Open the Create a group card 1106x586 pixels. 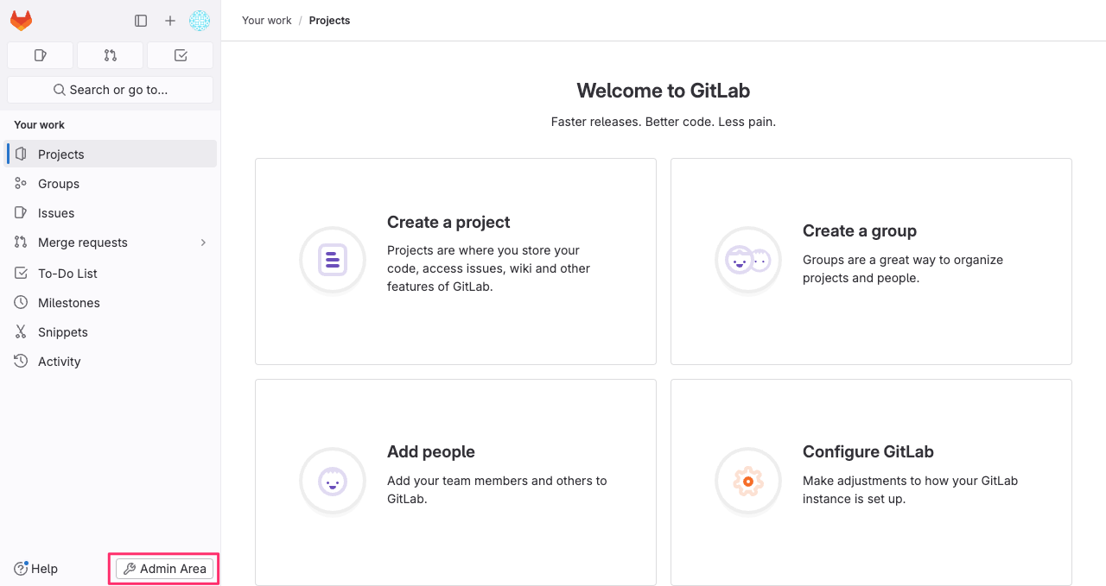(x=871, y=261)
